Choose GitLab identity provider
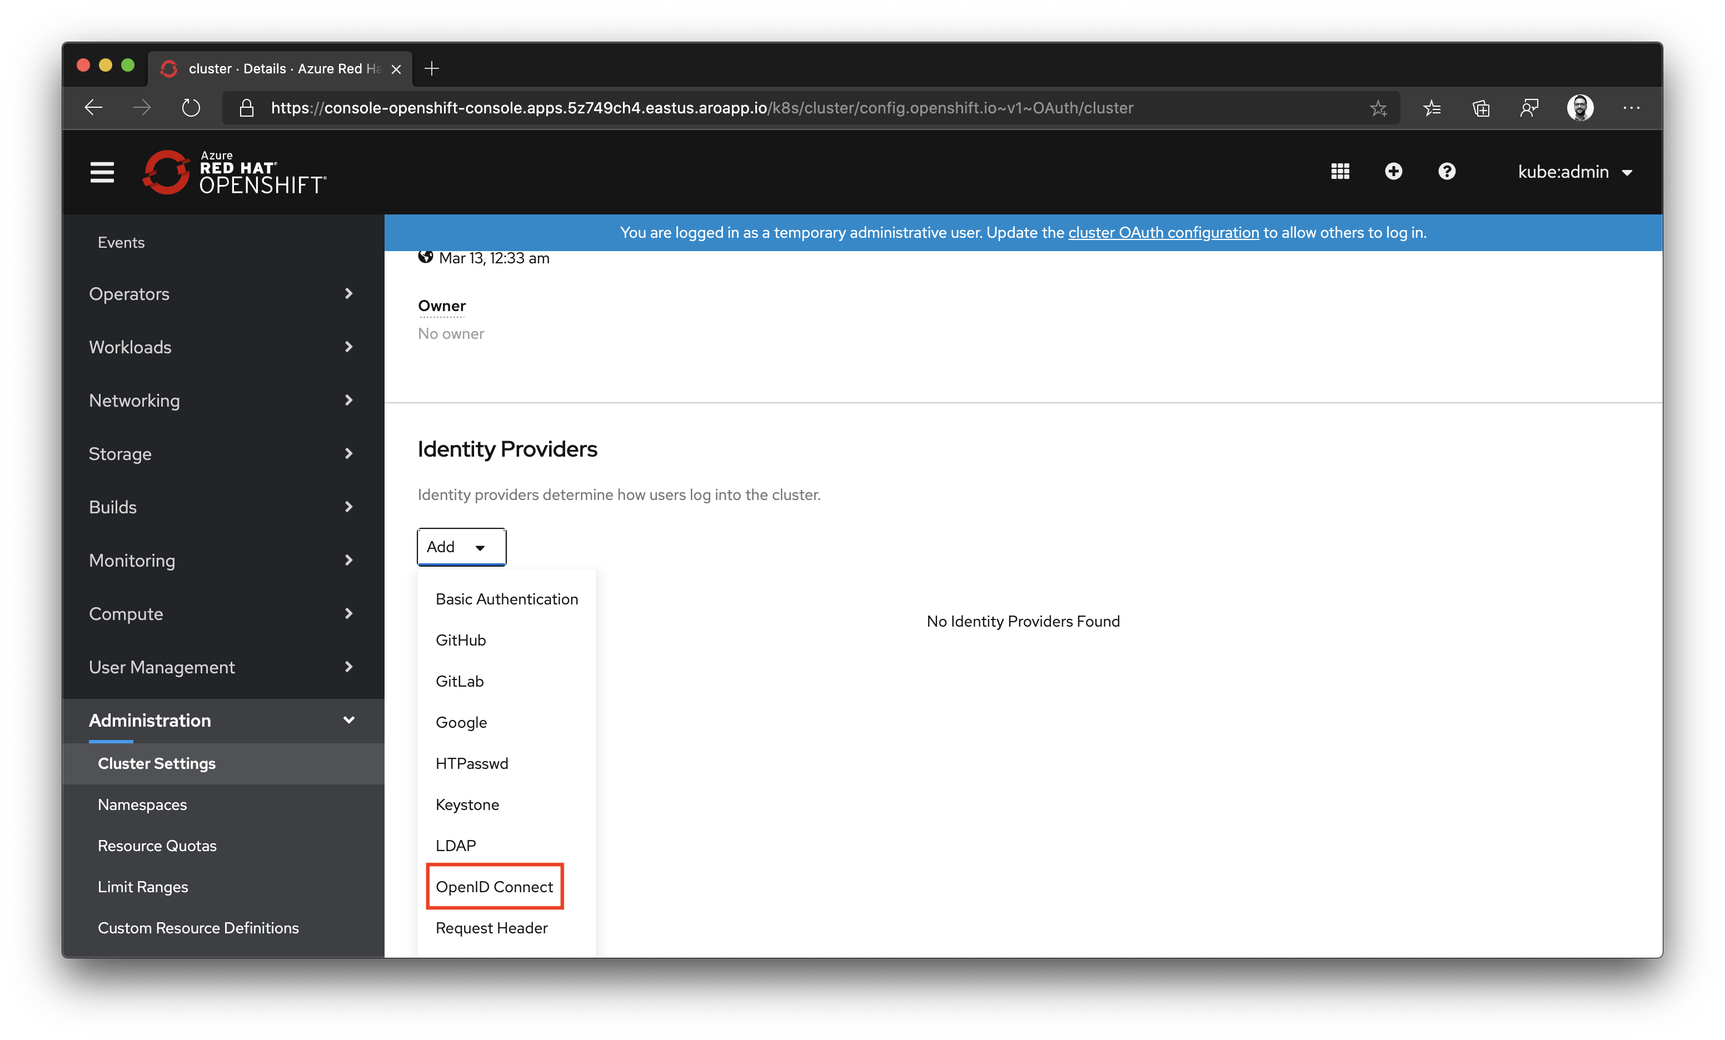 (507, 681)
